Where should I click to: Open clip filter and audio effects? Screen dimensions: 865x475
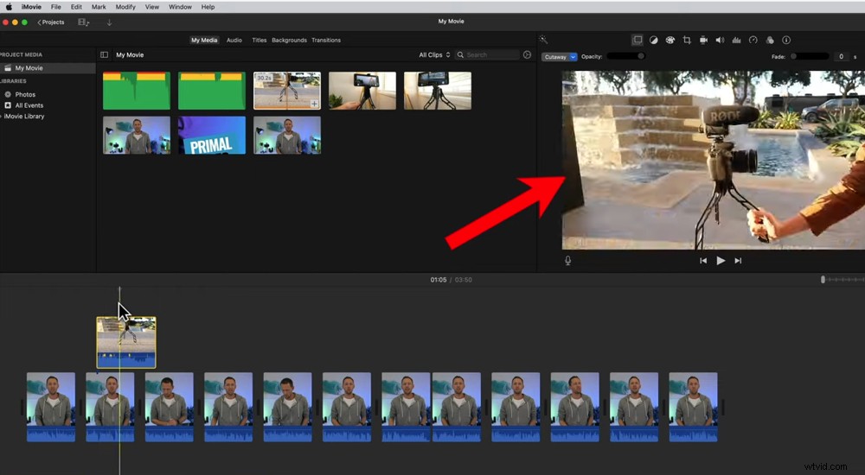[x=770, y=40]
